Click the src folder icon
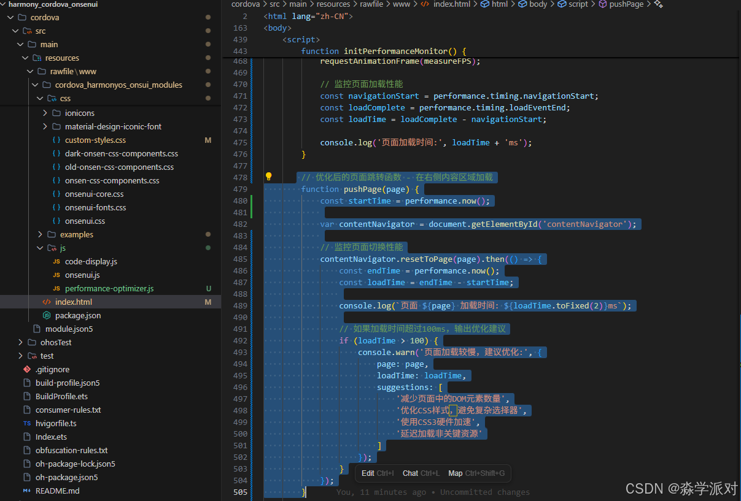Image resolution: width=741 pixels, height=501 pixels. point(27,31)
